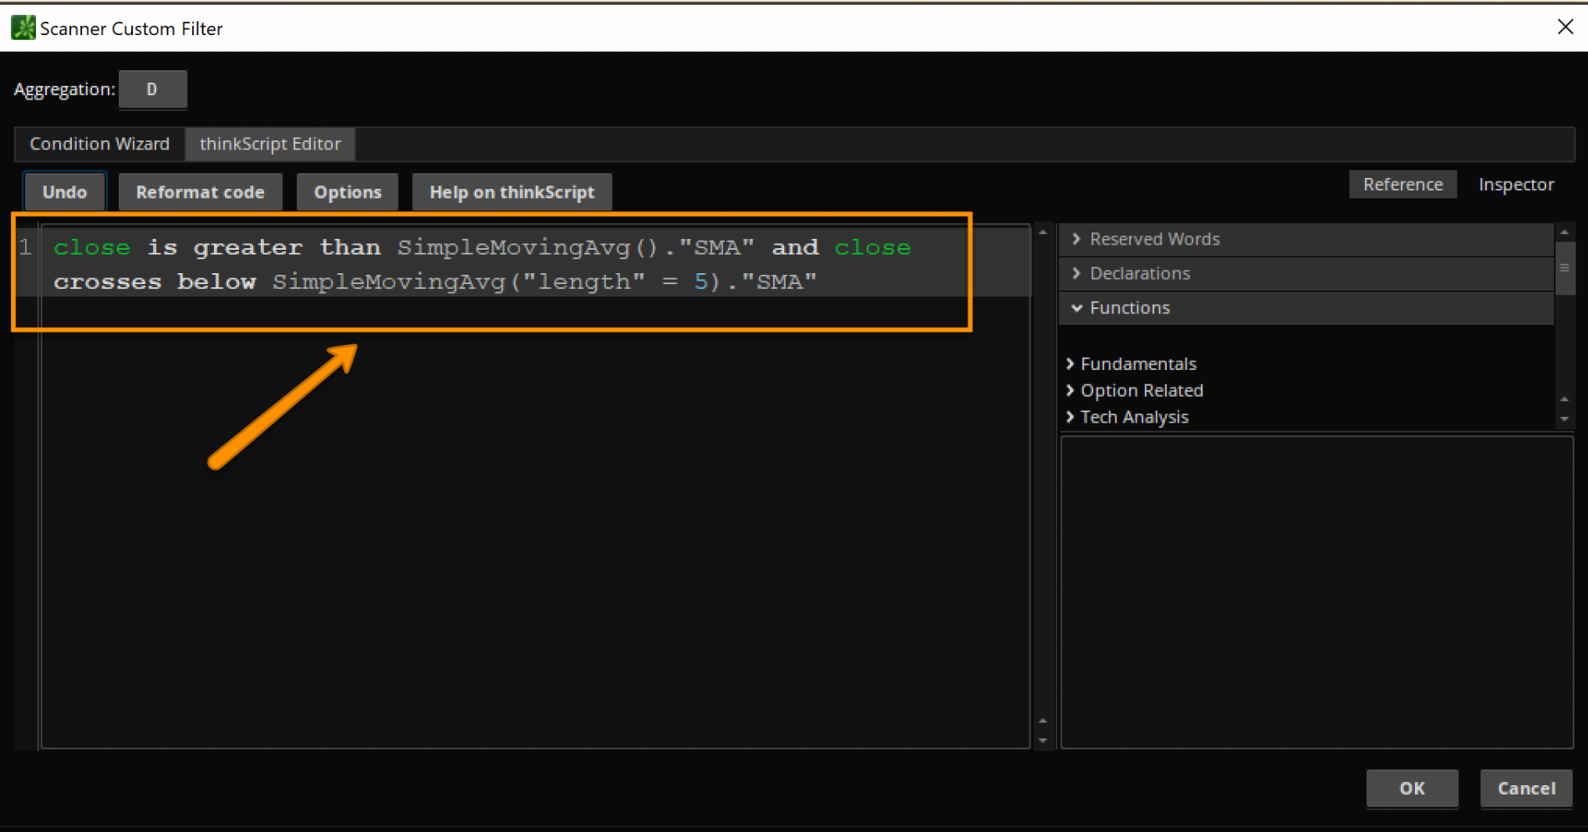Screen dimensions: 1588x832
Task: Click OK to confirm the filter
Action: 1412,789
